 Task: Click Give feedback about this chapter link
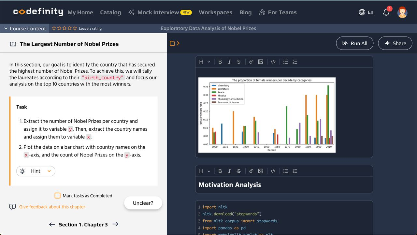point(52,207)
